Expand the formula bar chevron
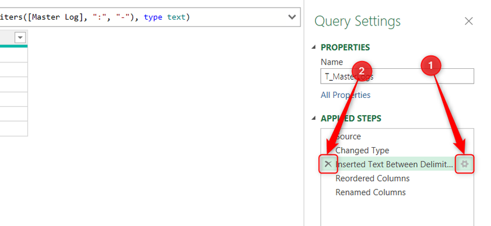Image resolution: width=491 pixels, height=226 pixels. 292,17
